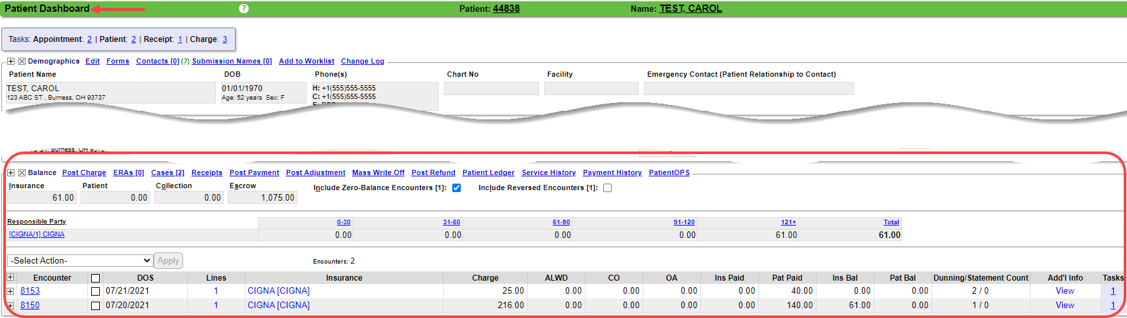Screen dimensions: 1127x318
Task: Click the green (?) help next to Contacts
Action: 185,62
